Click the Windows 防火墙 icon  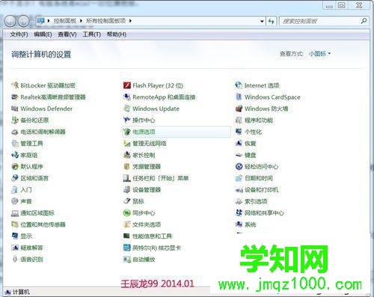tap(239, 108)
